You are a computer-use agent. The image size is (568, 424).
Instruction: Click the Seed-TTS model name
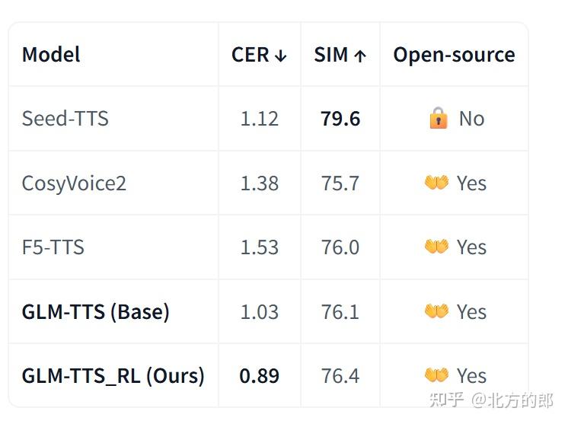[x=65, y=119]
